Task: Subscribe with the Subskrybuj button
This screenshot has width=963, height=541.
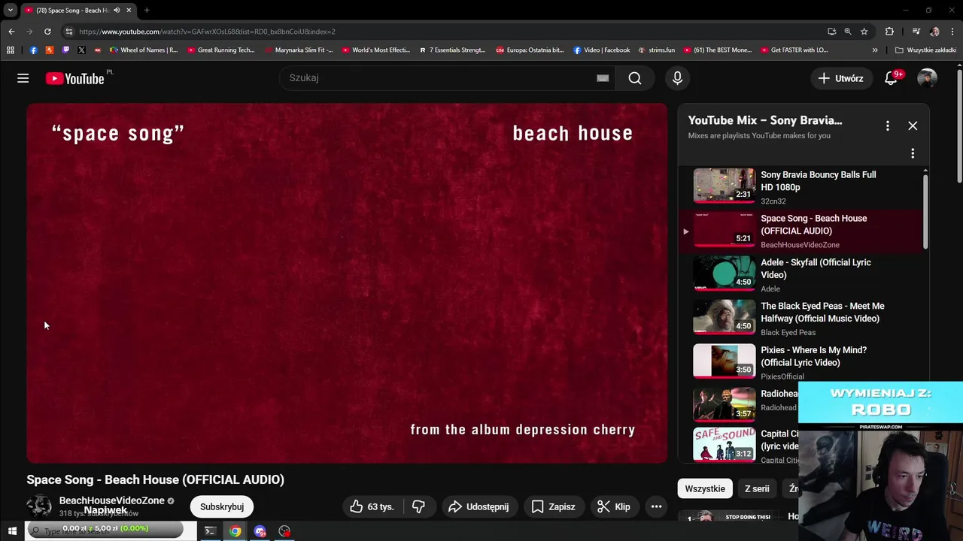Action: [222, 506]
